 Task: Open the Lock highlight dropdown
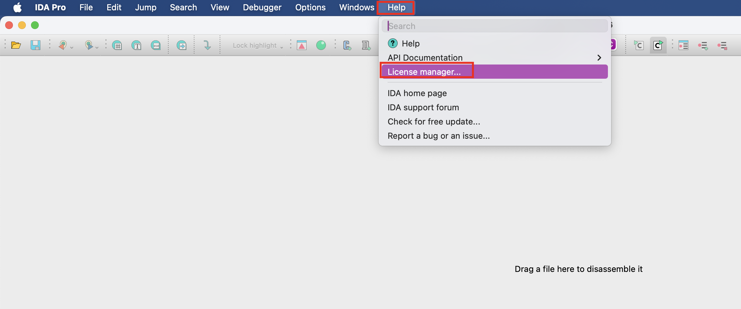[258, 45]
